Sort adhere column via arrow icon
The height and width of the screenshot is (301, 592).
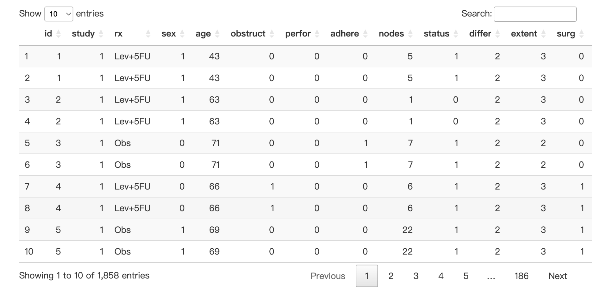tap(365, 34)
